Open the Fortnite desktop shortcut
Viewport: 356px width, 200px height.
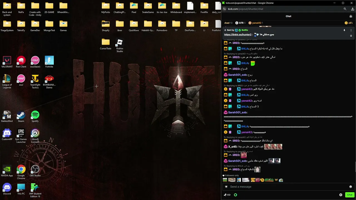49,62
